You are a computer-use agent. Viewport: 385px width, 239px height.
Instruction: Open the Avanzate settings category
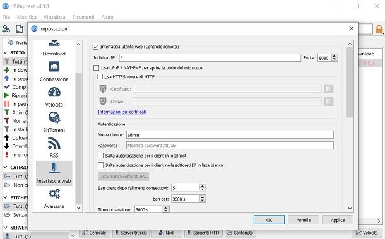[54, 199]
